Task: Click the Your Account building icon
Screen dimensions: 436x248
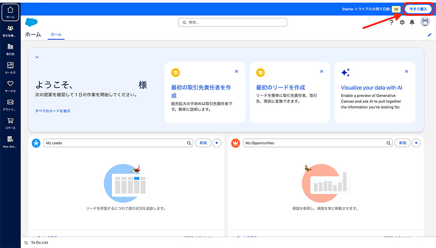Action: coord(10,141)
